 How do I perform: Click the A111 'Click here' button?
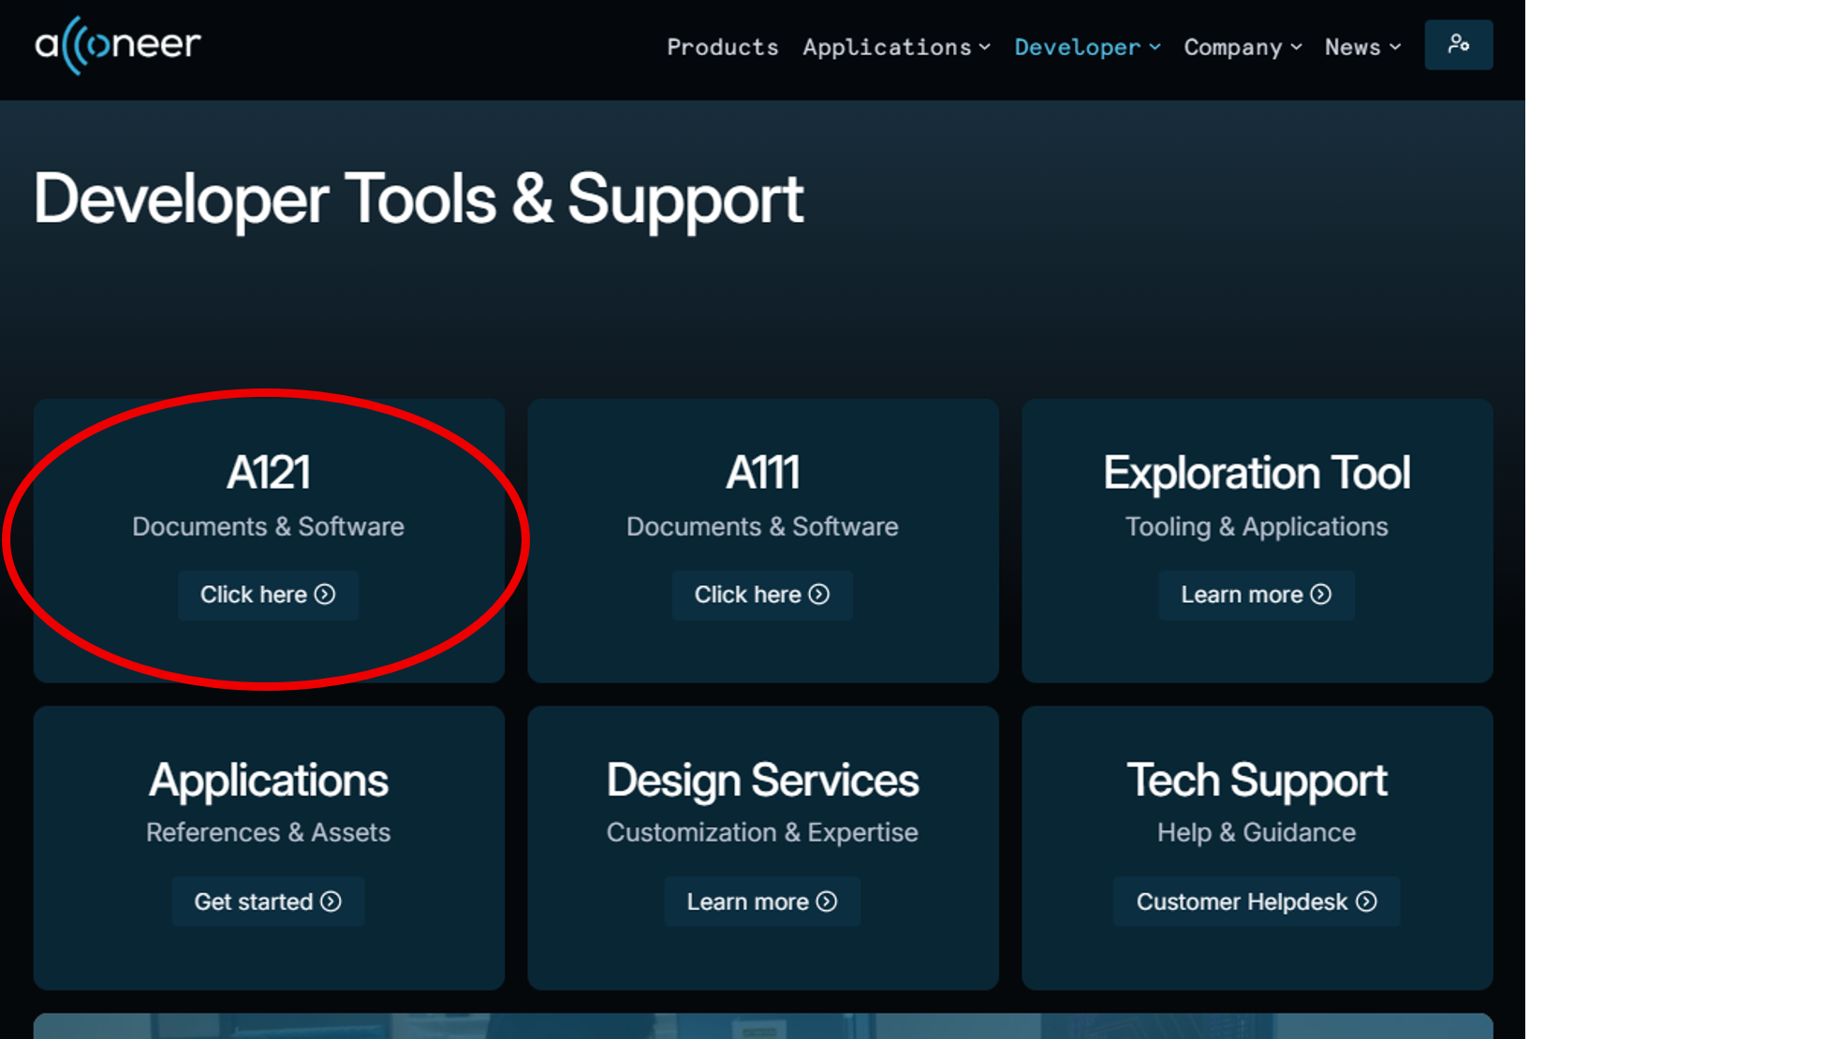[x=762, y=594]
